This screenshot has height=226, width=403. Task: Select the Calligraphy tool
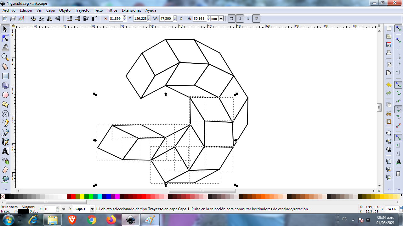(5, 142)
